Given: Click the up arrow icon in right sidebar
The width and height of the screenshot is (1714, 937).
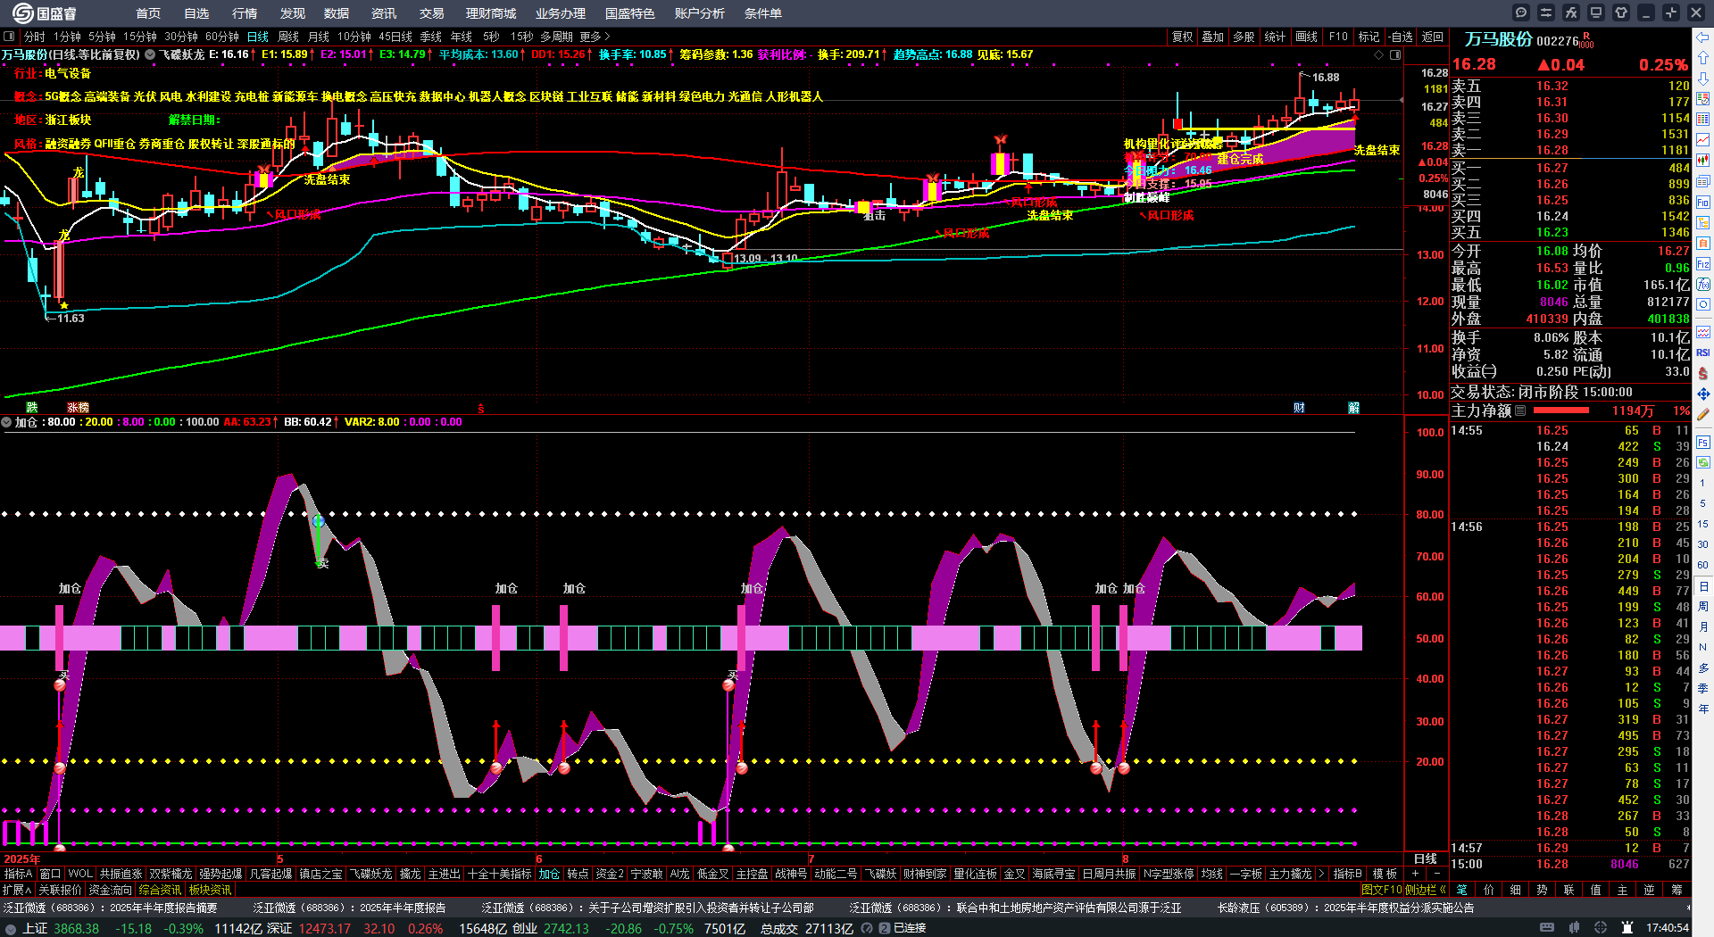Looking at the screenshot, I should tap(1703, 57).
